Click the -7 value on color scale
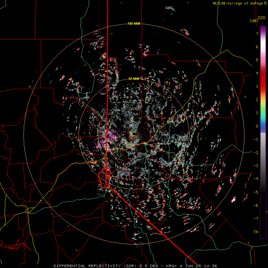 coord(256,219)
